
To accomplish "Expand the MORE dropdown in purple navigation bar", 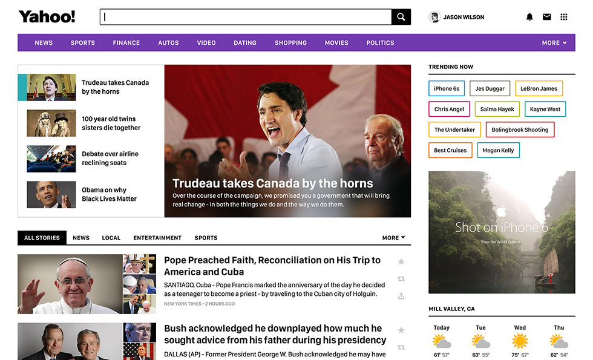I will point(554,43).
